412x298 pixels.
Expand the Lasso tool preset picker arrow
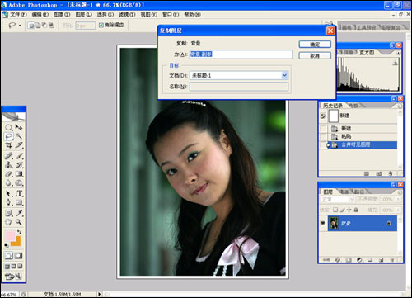click(x=20, y=26)
